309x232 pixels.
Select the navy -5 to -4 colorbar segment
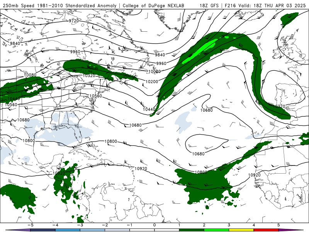[43, 230]
